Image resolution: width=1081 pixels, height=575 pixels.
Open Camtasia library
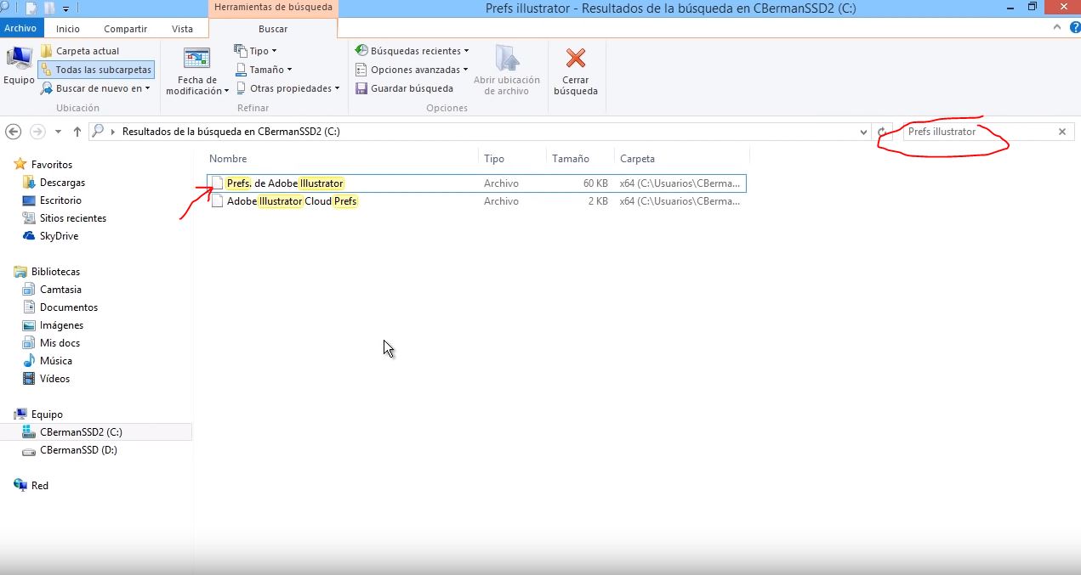(x=60, y=290)
